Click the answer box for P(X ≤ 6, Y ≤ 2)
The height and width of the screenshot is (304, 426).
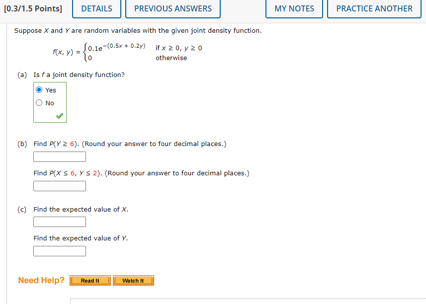tap(59, 186)
